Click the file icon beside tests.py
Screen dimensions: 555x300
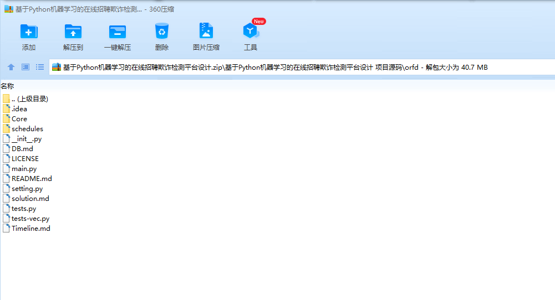pyautogui.click(x=6, y=208)
